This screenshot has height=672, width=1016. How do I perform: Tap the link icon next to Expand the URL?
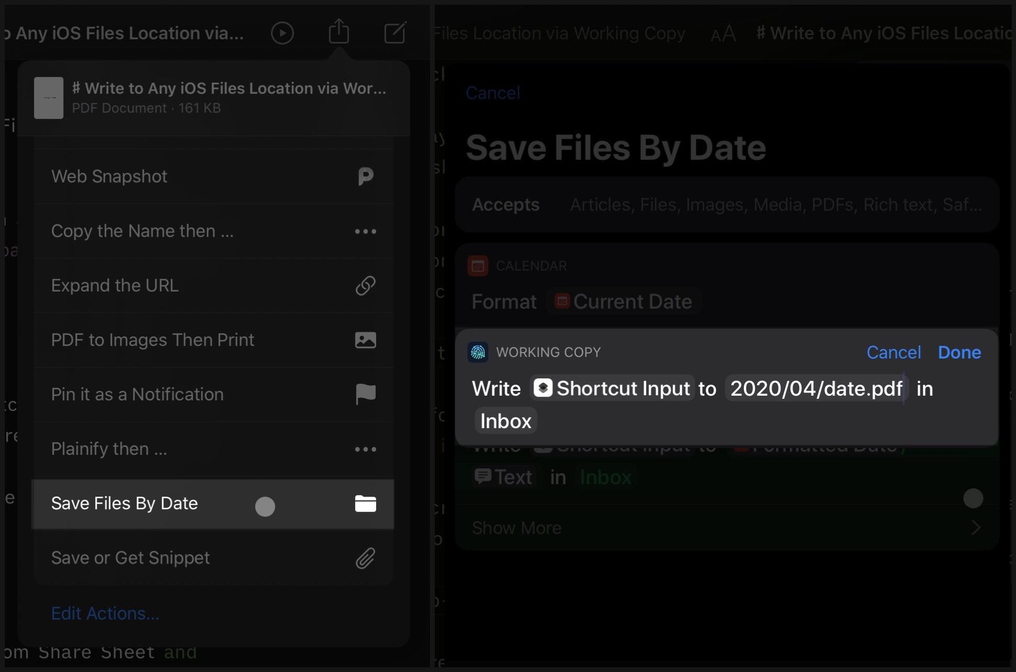click(366, 286)
